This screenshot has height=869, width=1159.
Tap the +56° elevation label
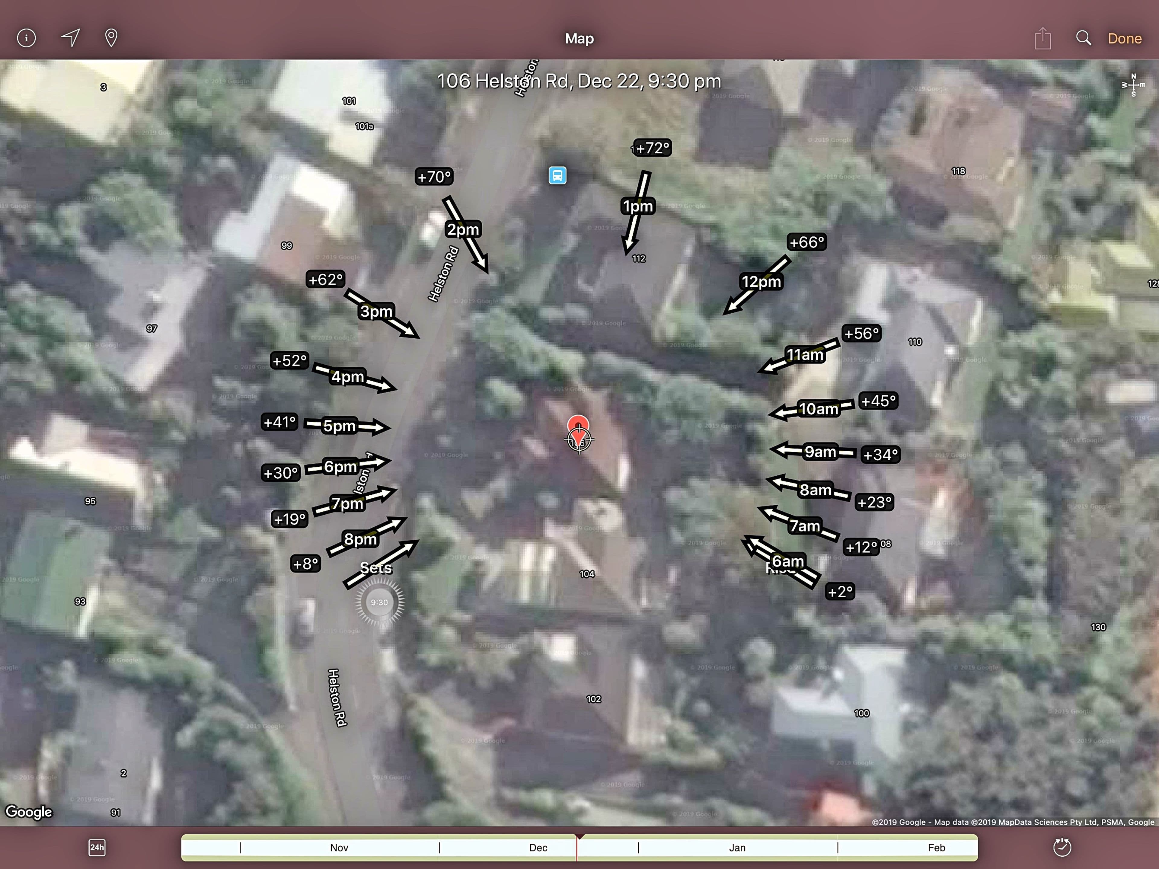861,333
